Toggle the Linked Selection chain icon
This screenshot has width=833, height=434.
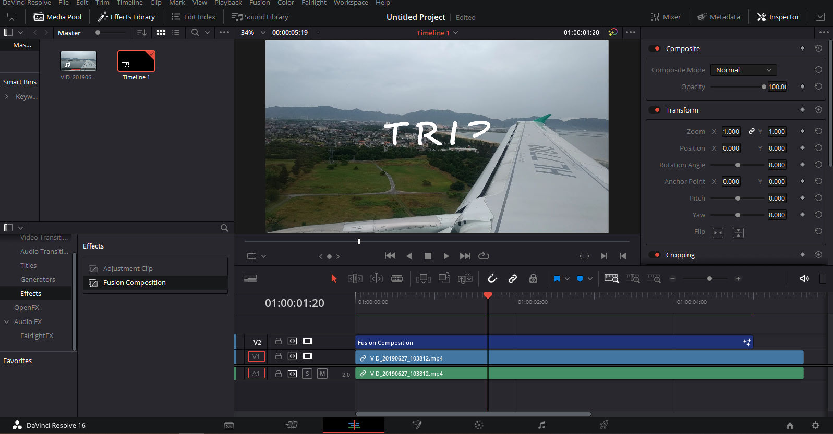(x=513, y=279)
